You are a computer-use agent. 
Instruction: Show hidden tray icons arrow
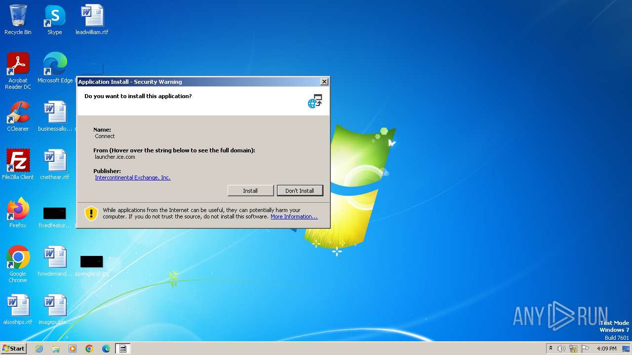coord(551,348)
